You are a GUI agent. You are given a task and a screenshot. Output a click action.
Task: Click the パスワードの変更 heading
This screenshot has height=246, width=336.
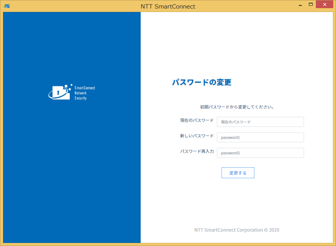coord(202,82)
